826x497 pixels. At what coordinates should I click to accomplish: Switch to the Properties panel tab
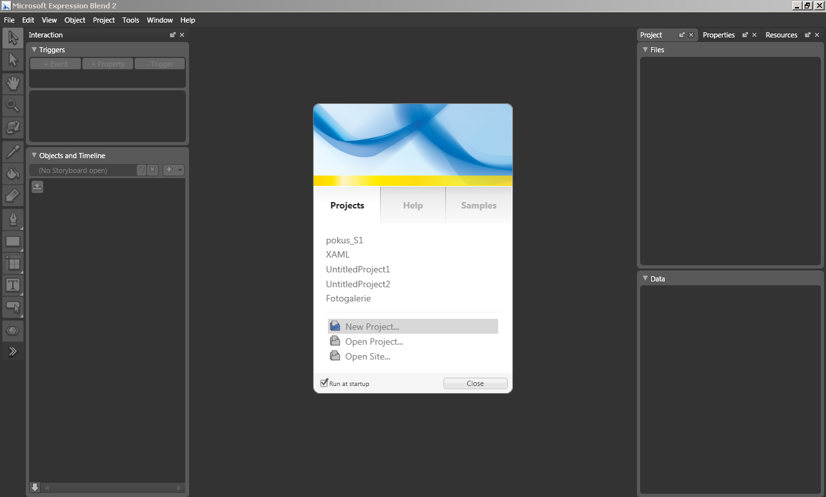[x=719, y=35]
